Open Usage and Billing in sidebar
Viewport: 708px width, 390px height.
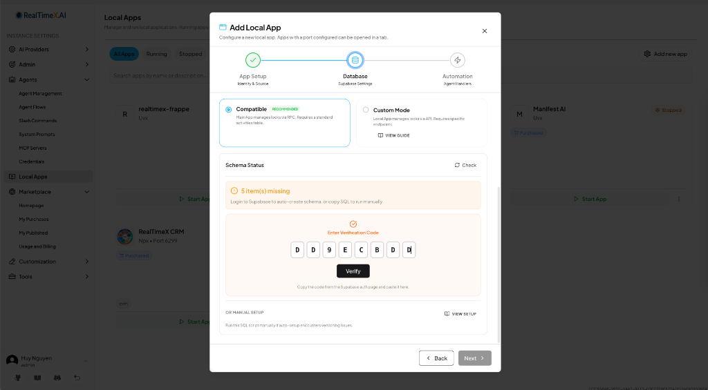pyautogui.click(x=37, y=246)
